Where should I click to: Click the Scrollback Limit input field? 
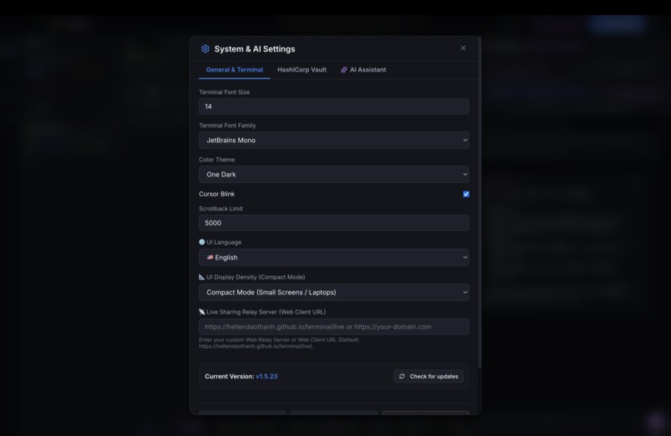pyautogui.click(x=334, y=223)
